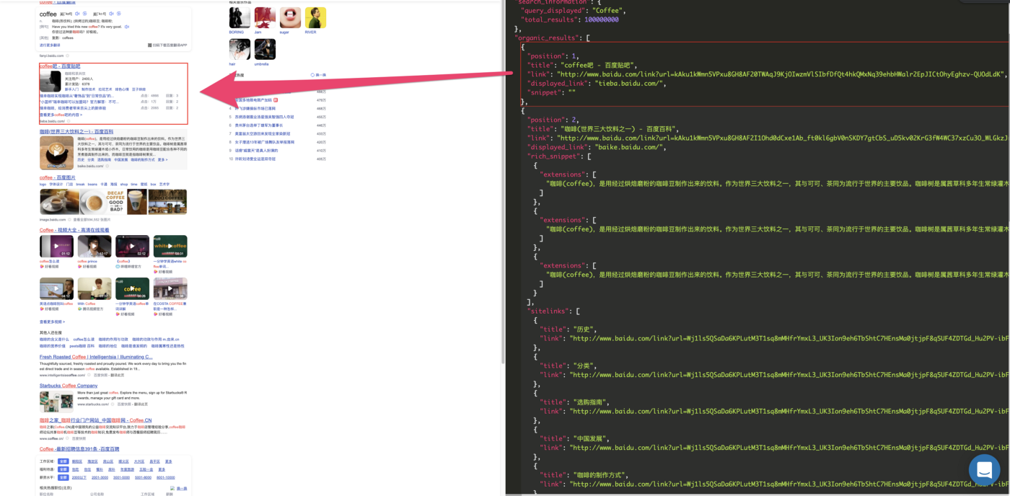The width and height of the screenshot is (1010, 496).
Task: Open the 'Fresh Roasted Coffee | Intelligentsia' link
Action: pos(96,357)
